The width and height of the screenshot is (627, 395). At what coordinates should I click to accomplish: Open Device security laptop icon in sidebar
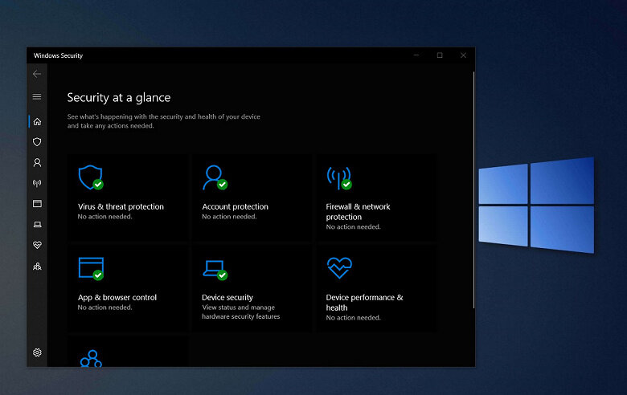[x=37, y=225]
